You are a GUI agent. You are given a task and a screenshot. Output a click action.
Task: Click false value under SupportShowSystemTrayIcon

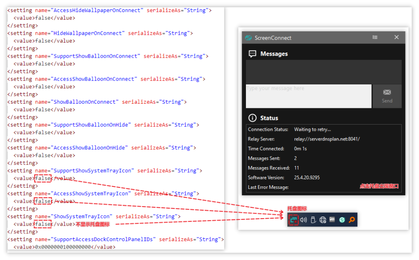click(43, 178)
